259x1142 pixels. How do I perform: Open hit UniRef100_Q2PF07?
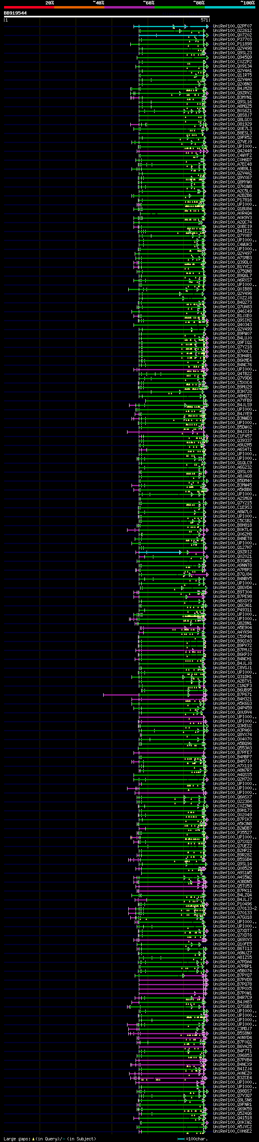coord(232,26)
